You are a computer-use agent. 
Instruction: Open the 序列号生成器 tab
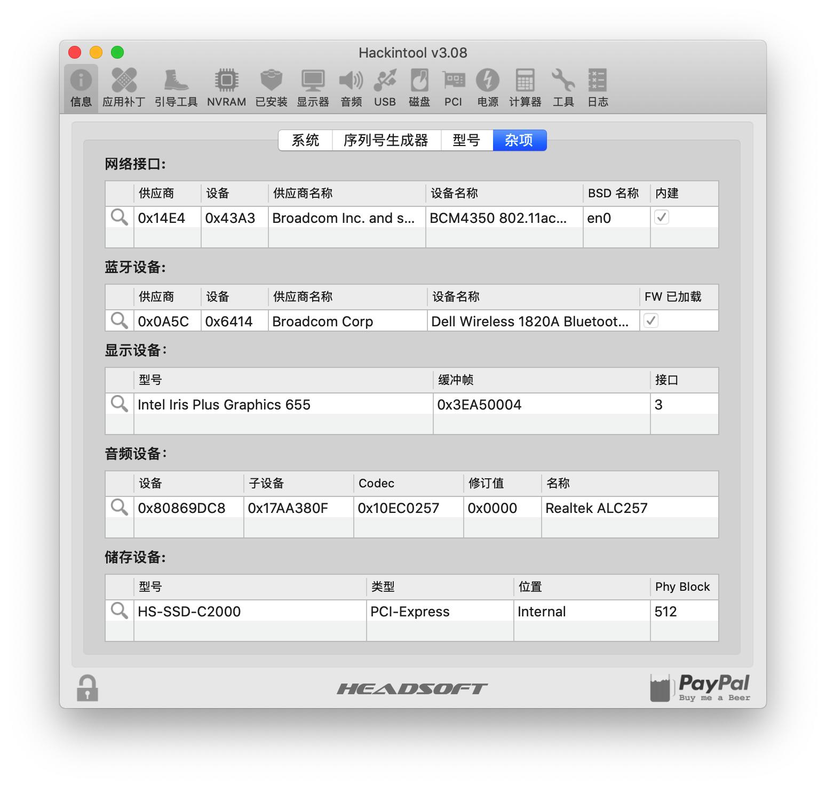pyautogui.click(x=385, y=140)
